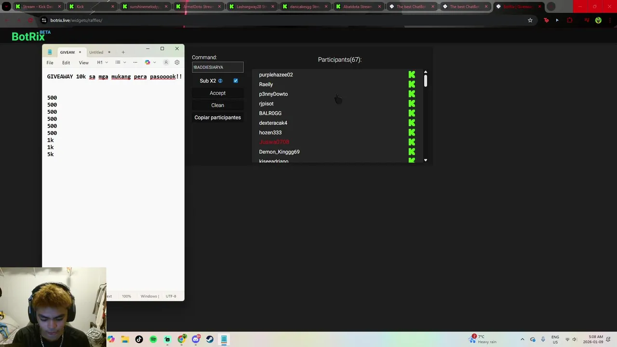Click the browser address bar URL
This screenshot has width=617, height=347.
click(x=76, y=20)
